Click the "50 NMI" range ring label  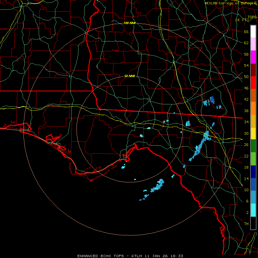(130, 76)
